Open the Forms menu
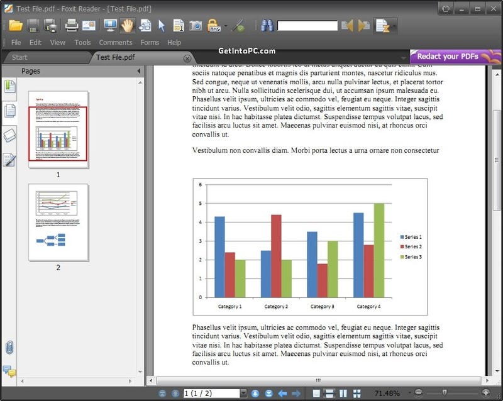Viewport: 503px width, 401px height. pos(150,42)
